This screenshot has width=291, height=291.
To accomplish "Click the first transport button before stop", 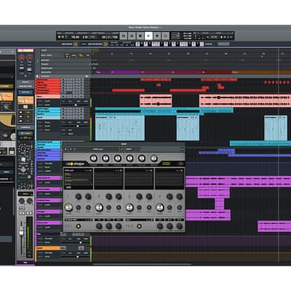I will pyautogui.click(x=124, y=36).
